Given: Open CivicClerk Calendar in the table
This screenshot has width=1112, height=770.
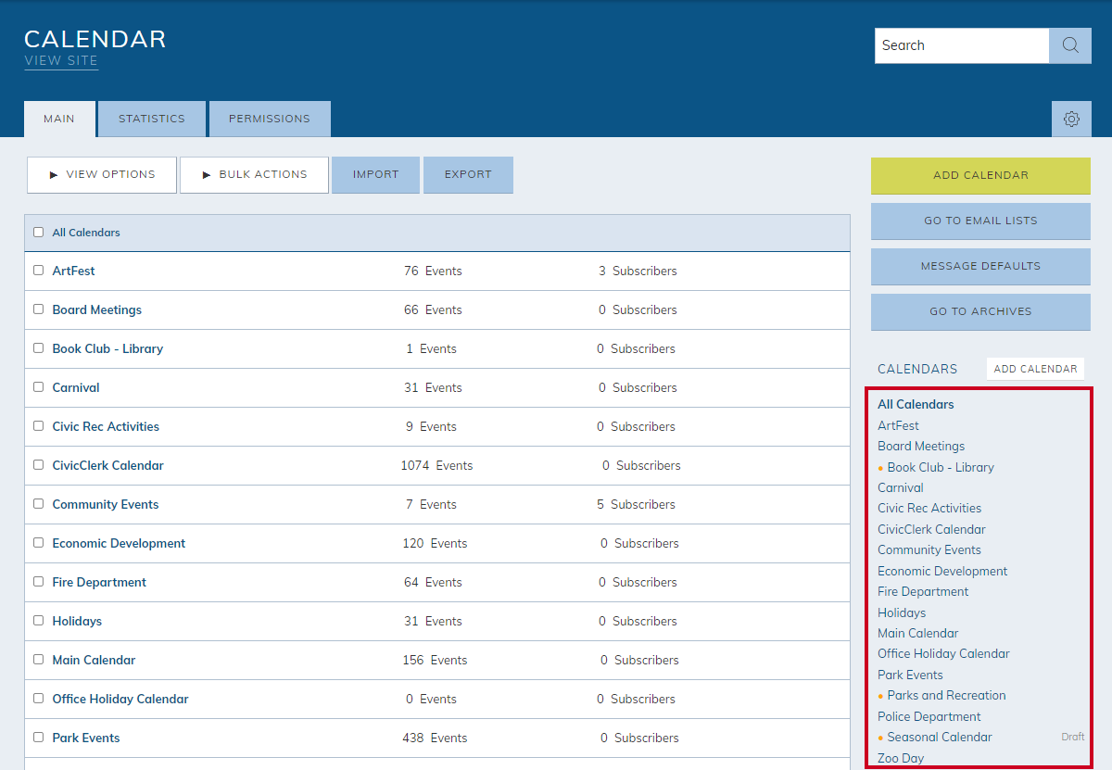Looking at the screenshot, I should click(x=108, y=465).
